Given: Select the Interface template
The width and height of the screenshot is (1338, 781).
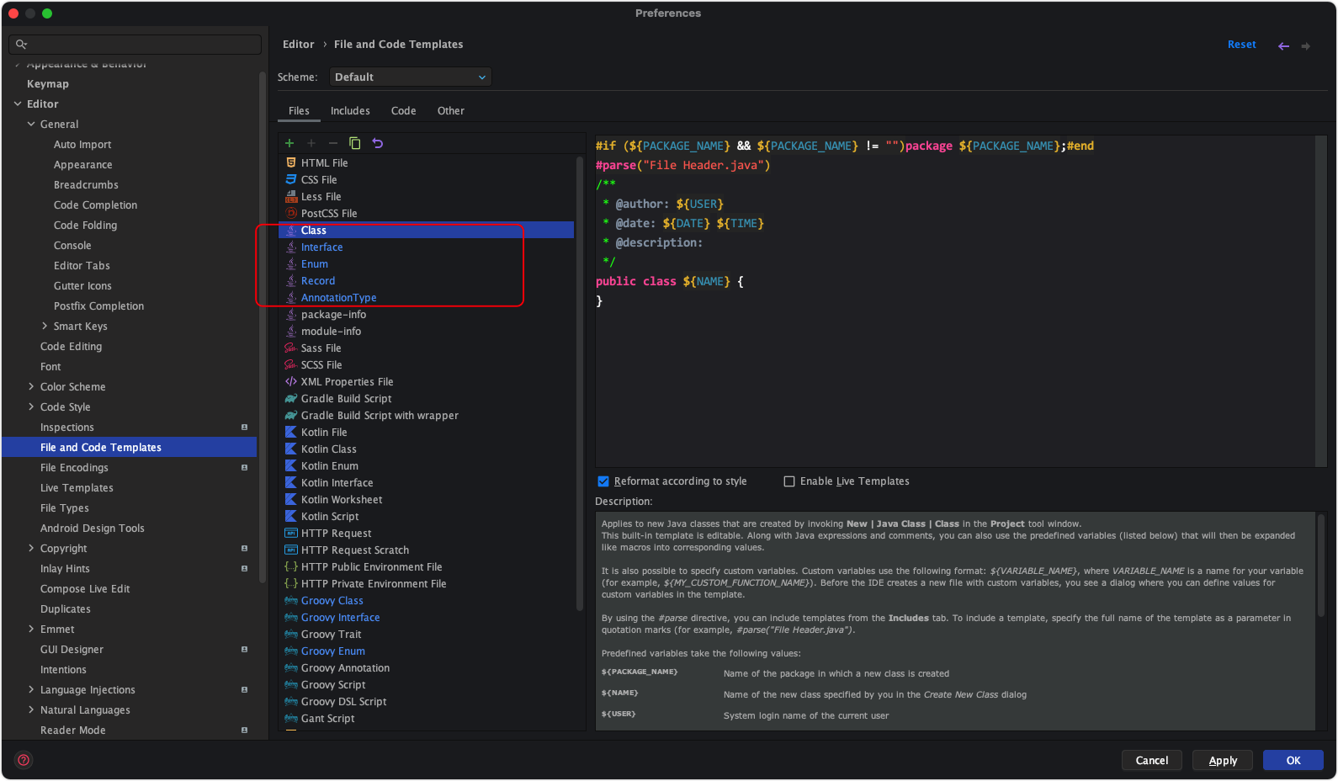Looking at the screenshot, I should pos(321,247).
